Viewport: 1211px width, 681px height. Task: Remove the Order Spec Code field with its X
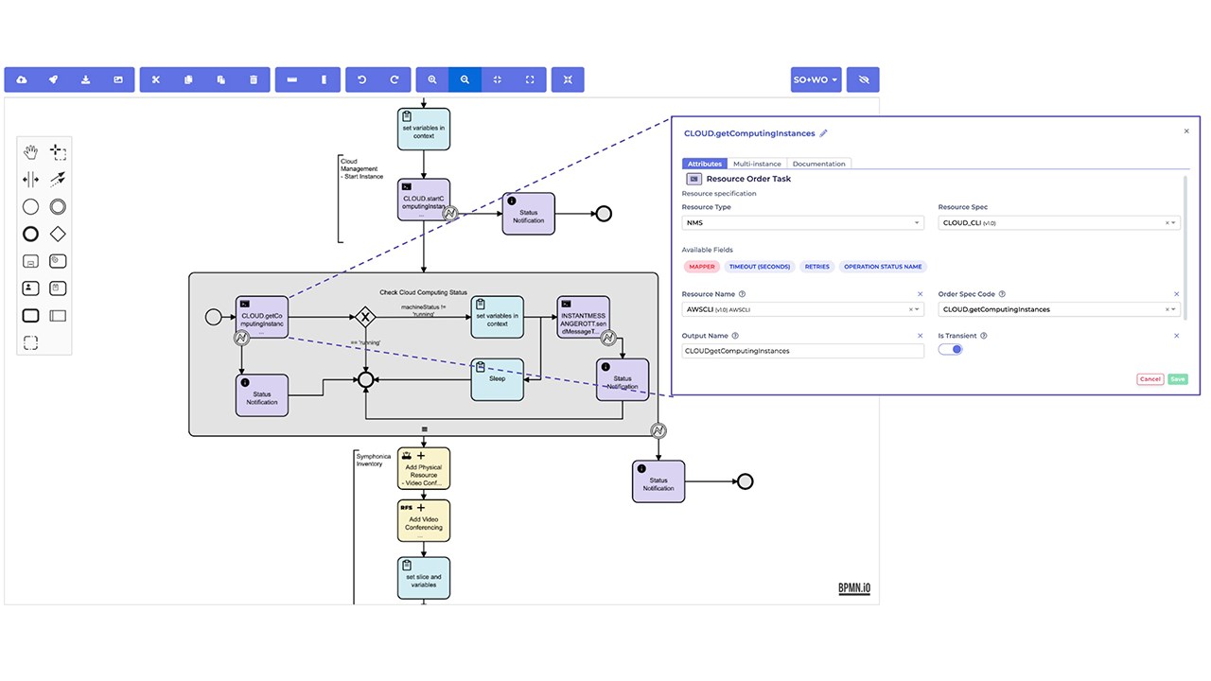coord(1177,294)
